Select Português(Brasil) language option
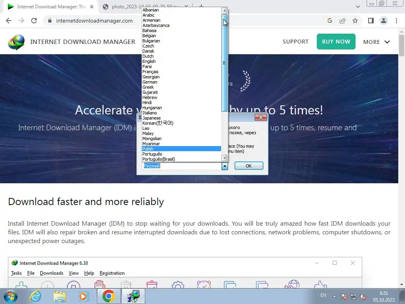The image size is (405, 304). click(x=181, y=159)
